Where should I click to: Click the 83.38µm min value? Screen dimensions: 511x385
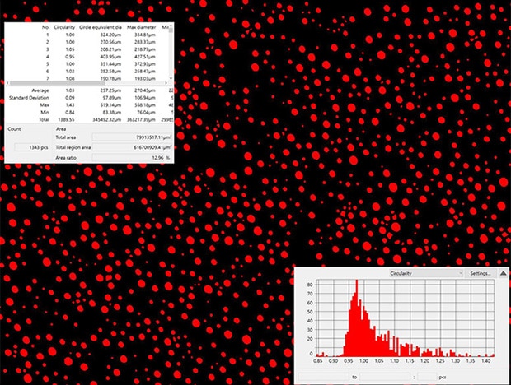pyautogui.click(x=112, y=112)
